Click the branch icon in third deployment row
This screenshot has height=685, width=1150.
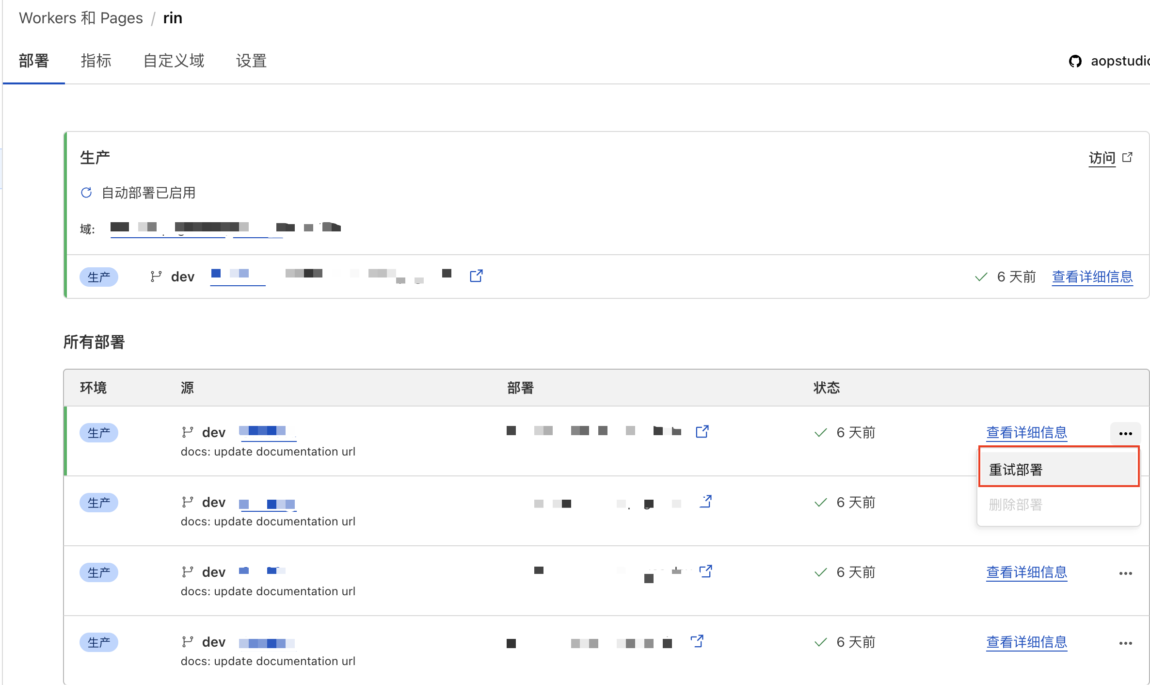coord(187,572)
